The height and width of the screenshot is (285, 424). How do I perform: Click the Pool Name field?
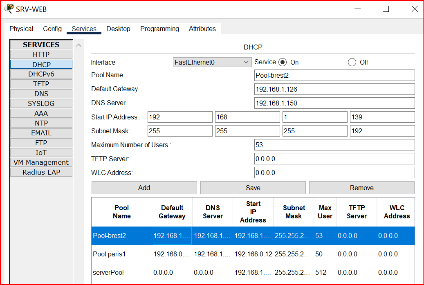(x=334, y=75)
